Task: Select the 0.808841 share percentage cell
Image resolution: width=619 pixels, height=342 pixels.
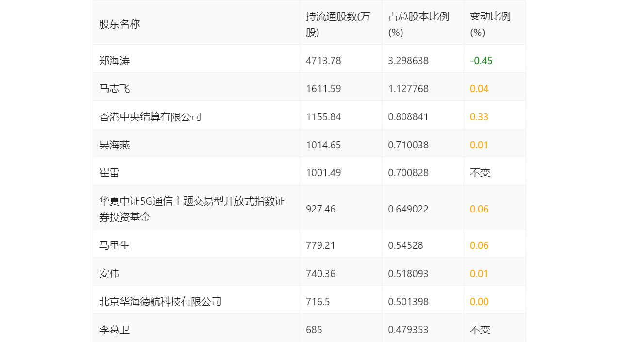Action: click(x=408, y=117)
